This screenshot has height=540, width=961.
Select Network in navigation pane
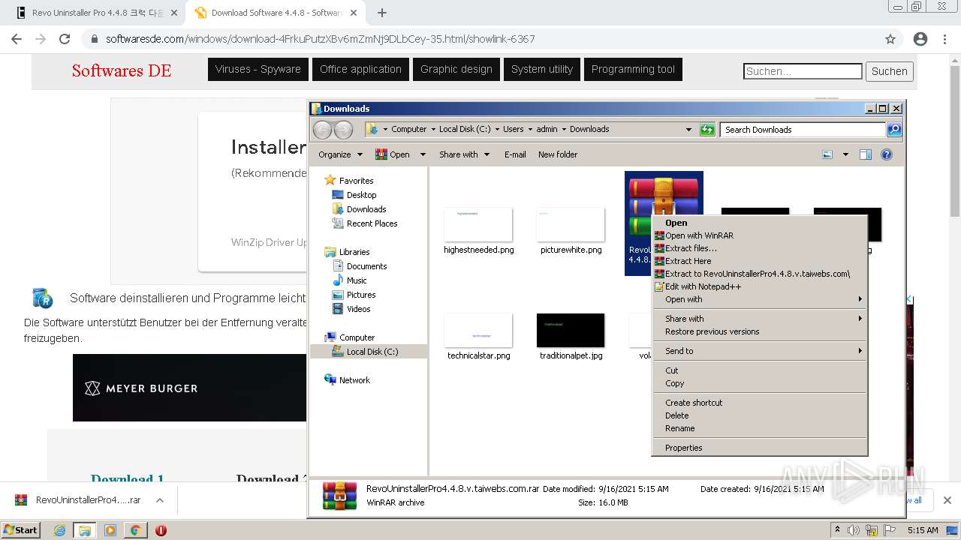coord(354,380)
